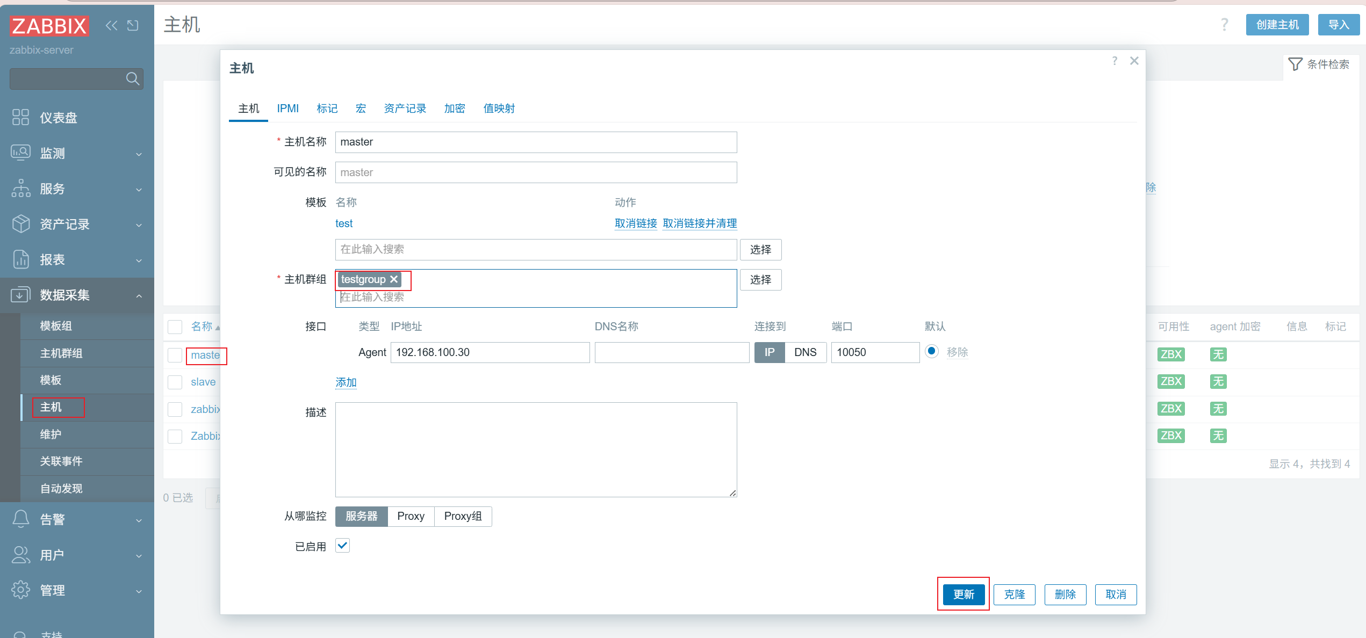Viewport: 1366px width, 638px height.
Task: Remove testgroup tag with X icon
Action: point(394,279)
